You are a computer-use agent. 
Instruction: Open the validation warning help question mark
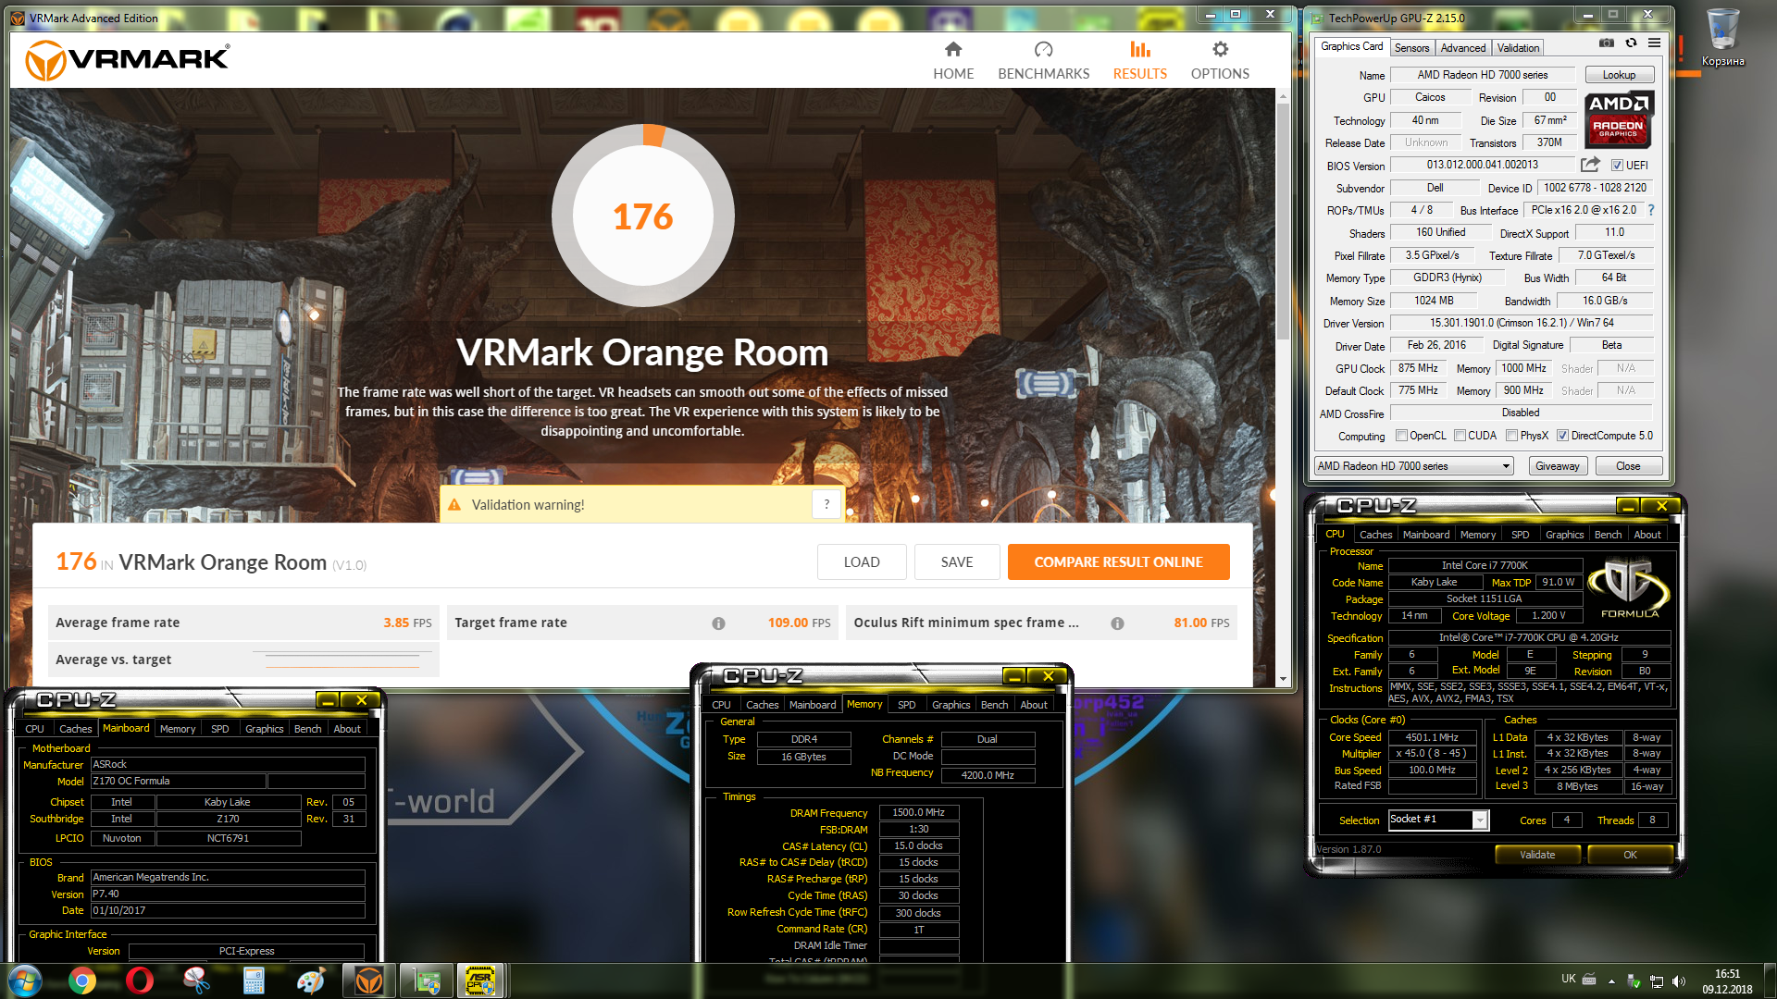point(826,504)
